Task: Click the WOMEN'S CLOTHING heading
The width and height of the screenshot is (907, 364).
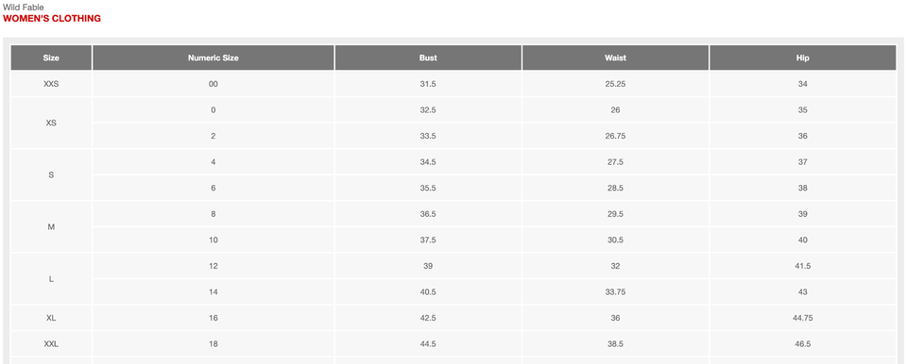Action: [52, 19]
